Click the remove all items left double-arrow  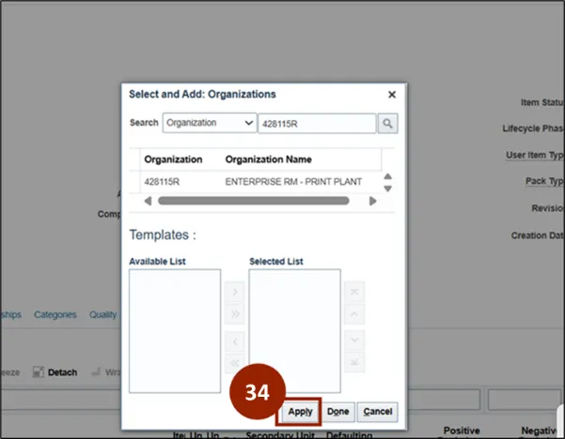point(235,363)
